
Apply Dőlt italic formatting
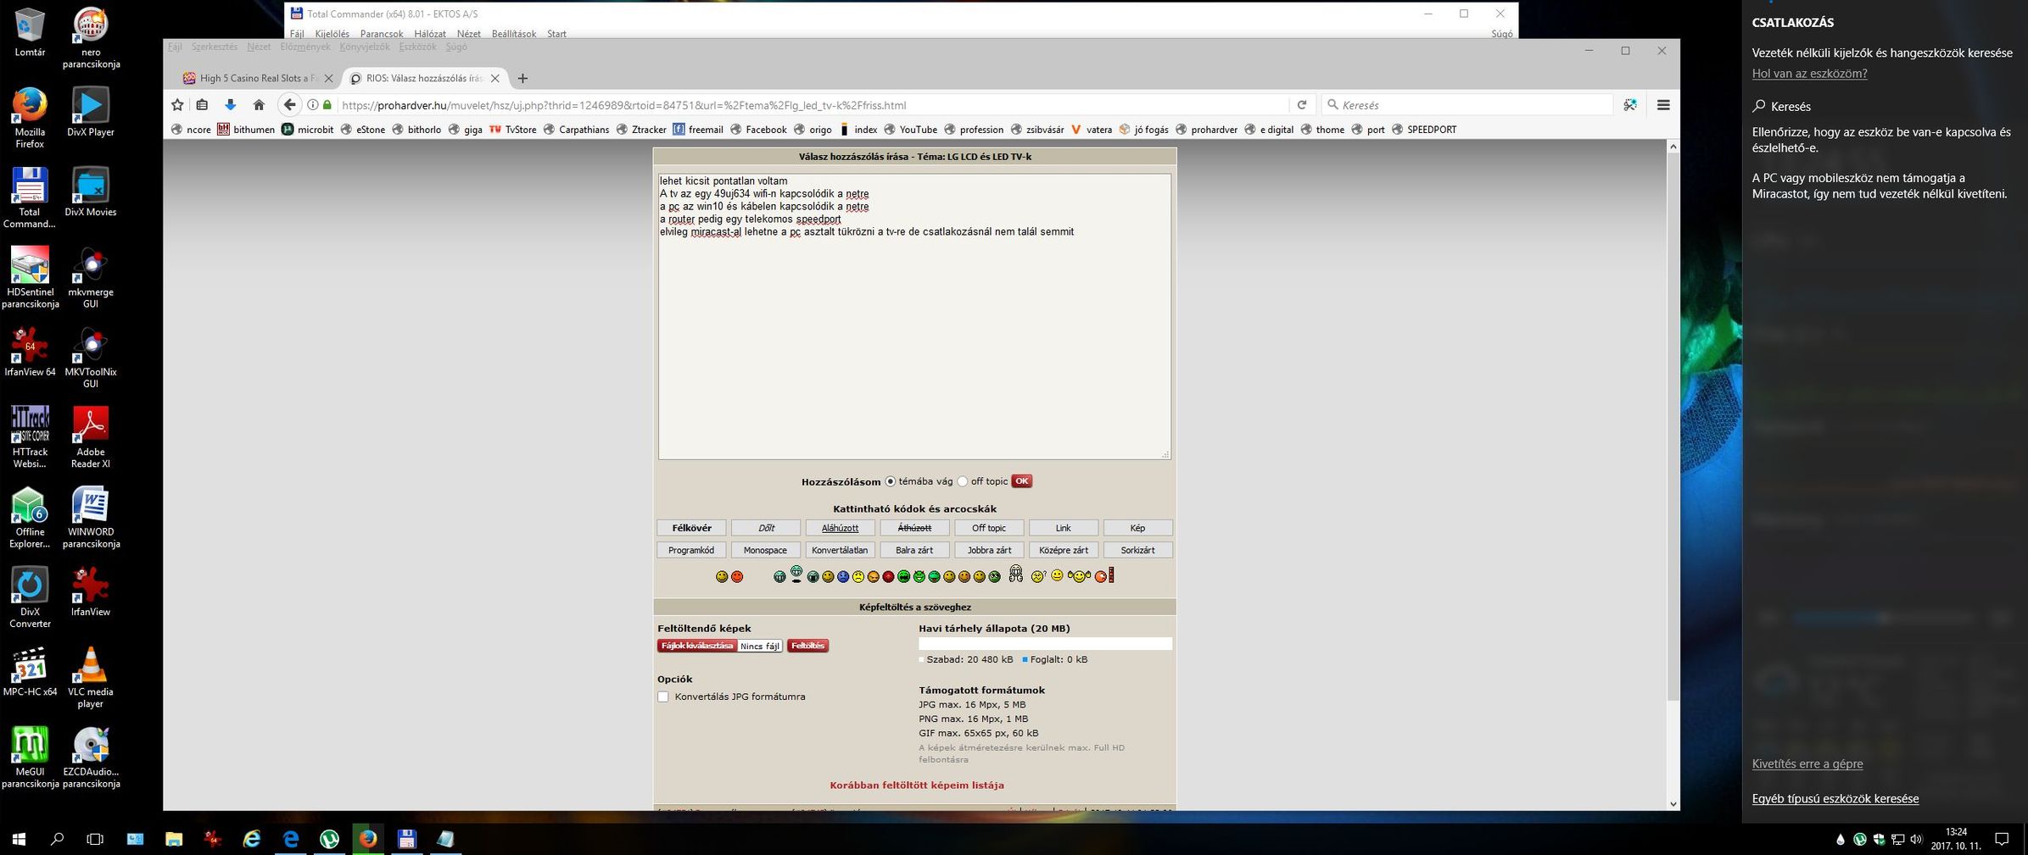[766, 528]
